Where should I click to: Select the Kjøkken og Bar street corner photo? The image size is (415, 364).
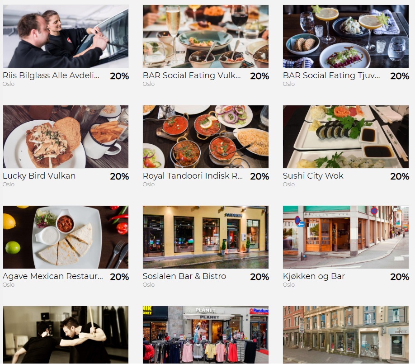(346, 237)
